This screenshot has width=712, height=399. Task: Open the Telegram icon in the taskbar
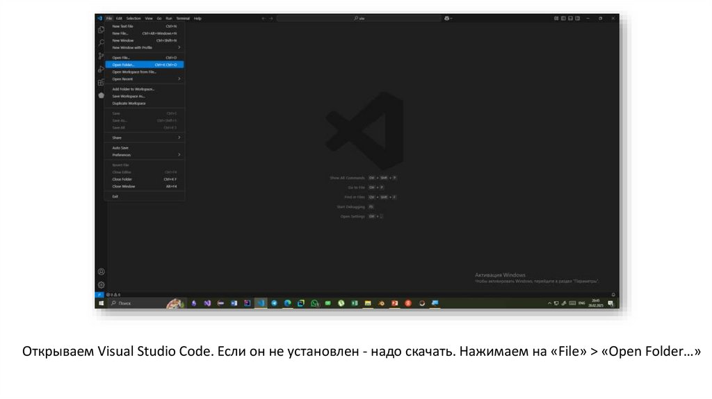[274, 303]
